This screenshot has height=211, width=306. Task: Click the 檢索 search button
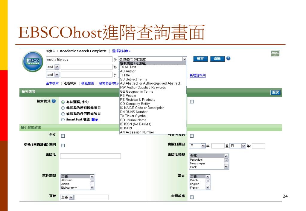200,59
